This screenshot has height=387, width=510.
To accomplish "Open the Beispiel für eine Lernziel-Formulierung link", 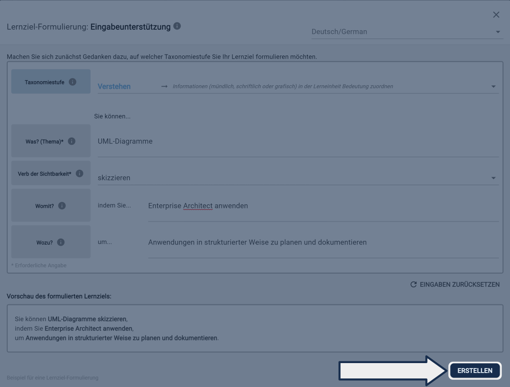I will coord(53,378).
